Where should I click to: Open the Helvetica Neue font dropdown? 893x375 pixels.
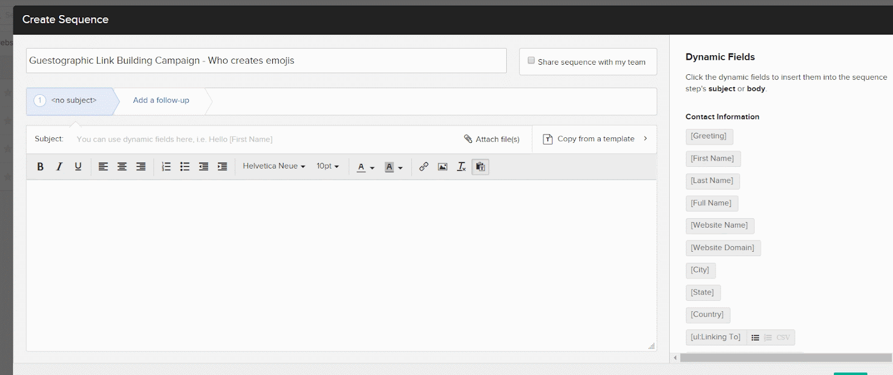(273, 166)
